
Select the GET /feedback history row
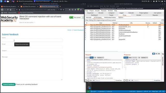pyautogui.click(x=125, y=34)
